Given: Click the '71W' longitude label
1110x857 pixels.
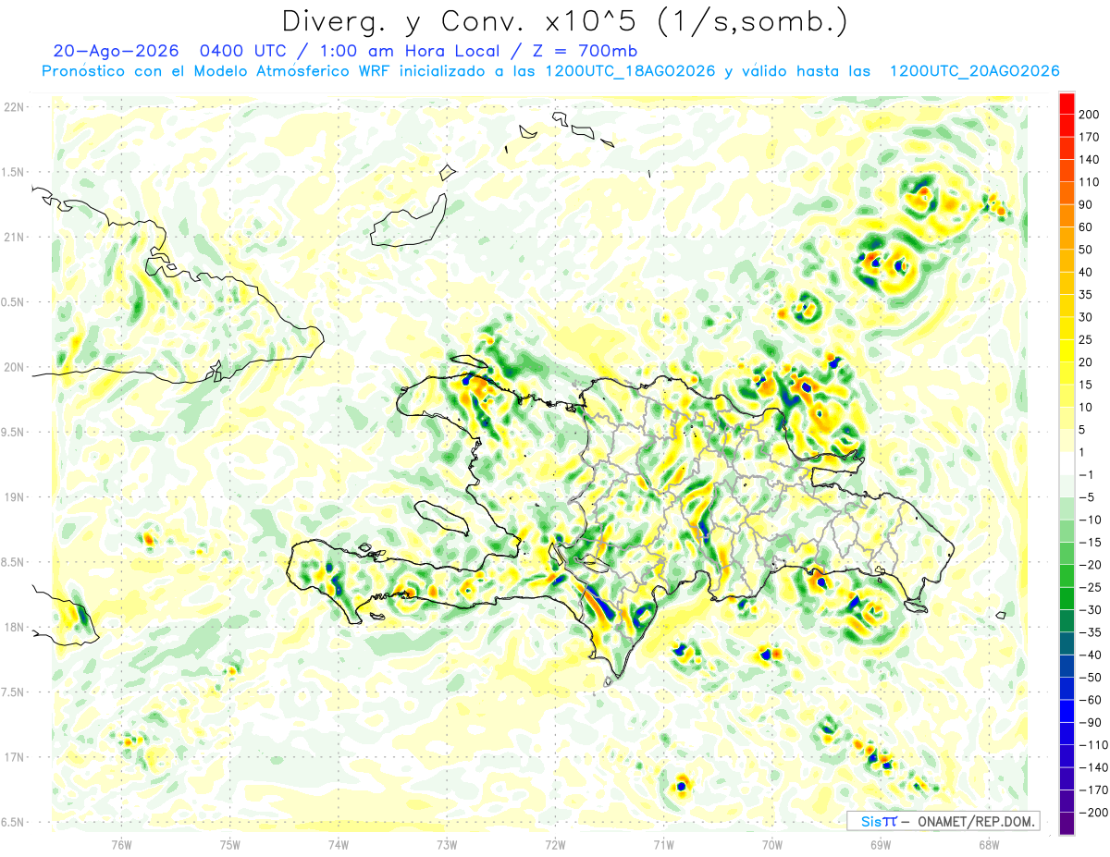Looking at the screenshot, I should point(663,844).
